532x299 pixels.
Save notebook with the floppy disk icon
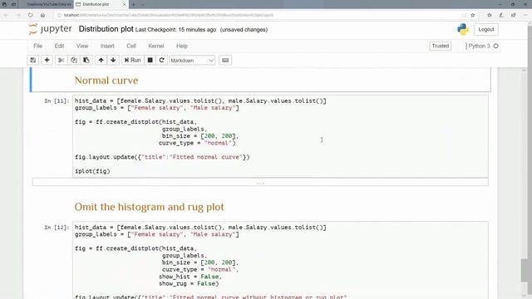(33, 60)
